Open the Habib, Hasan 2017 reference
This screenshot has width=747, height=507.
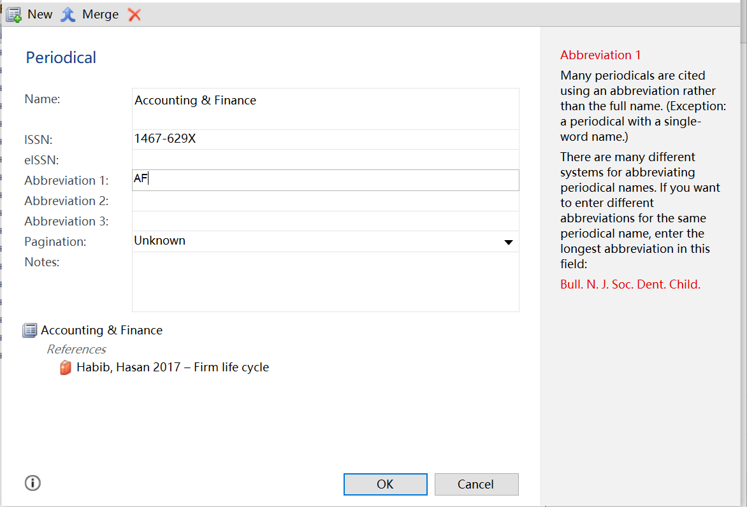point(173,368)
